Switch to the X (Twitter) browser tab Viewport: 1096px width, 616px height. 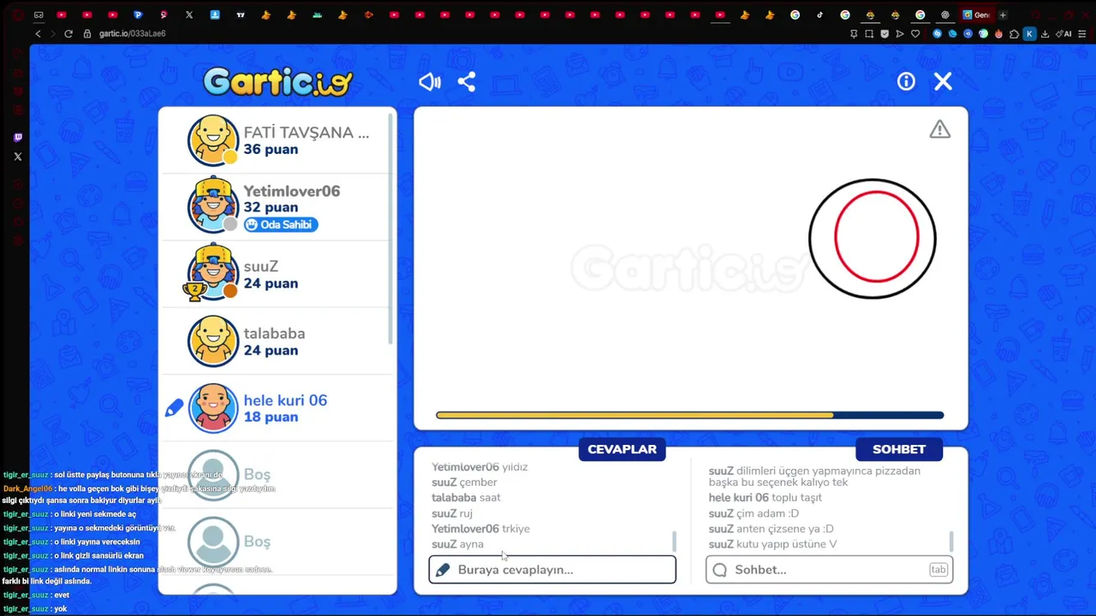click(x=189, y=15)
